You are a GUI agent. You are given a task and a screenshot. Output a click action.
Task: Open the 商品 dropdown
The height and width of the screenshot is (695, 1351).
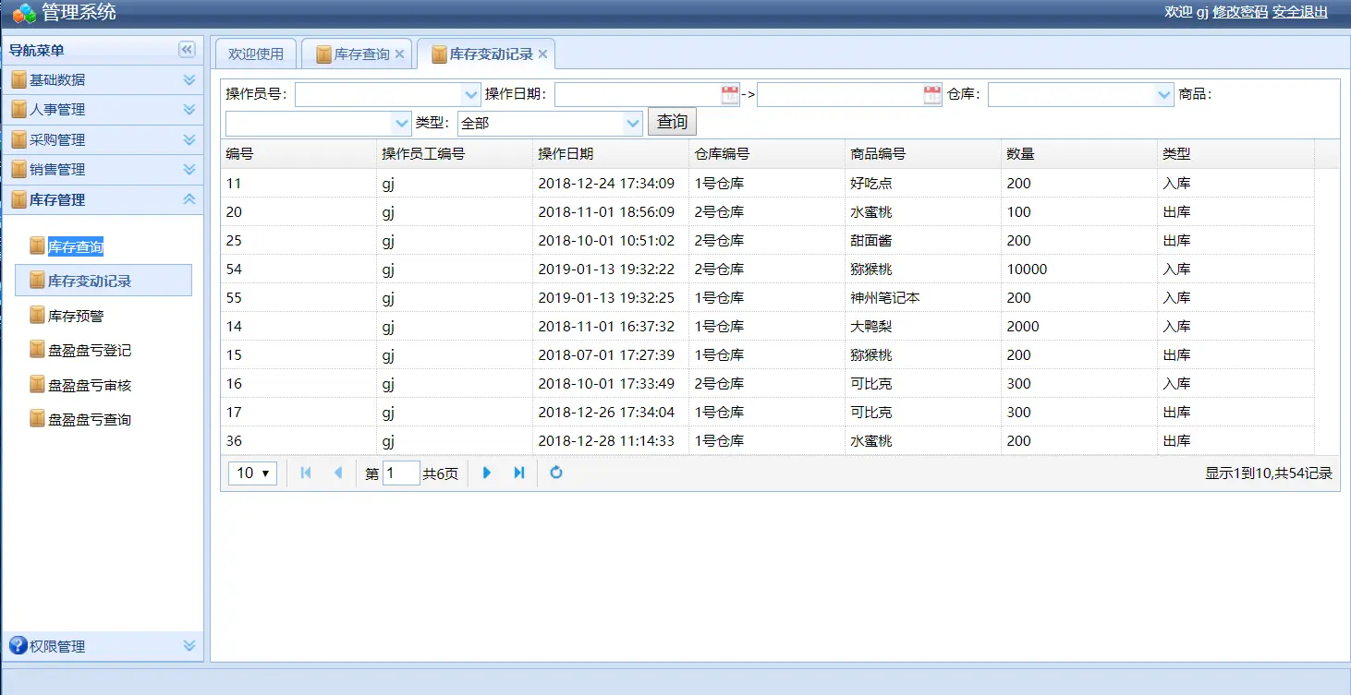click(402, 123)
